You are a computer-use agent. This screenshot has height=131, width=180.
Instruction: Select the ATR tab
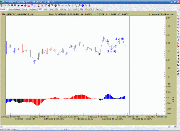coord(91,9)
